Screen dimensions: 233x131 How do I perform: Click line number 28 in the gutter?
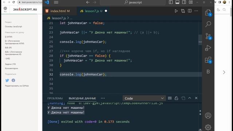point(51,56)
